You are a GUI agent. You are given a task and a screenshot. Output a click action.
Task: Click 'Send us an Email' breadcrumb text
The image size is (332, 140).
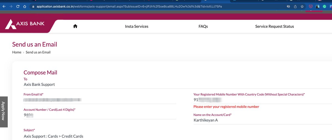pyautogui.click(x=38, y=52)
